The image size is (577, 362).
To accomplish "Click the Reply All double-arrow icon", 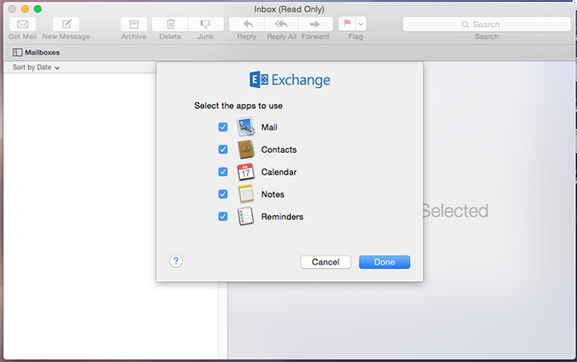I will tap(281, 24).
